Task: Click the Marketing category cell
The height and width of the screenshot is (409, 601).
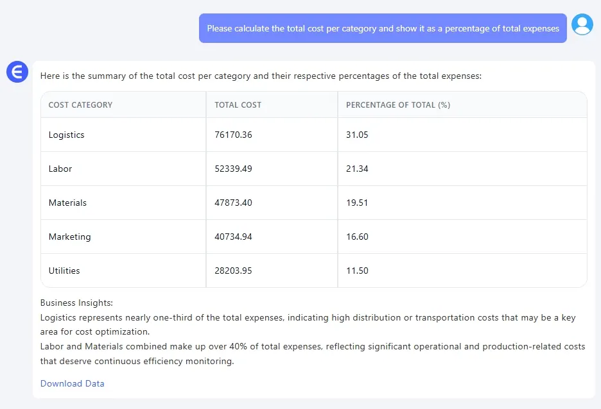Action: tap(69, 237)
